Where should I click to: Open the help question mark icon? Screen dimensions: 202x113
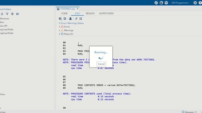[200, 3]
